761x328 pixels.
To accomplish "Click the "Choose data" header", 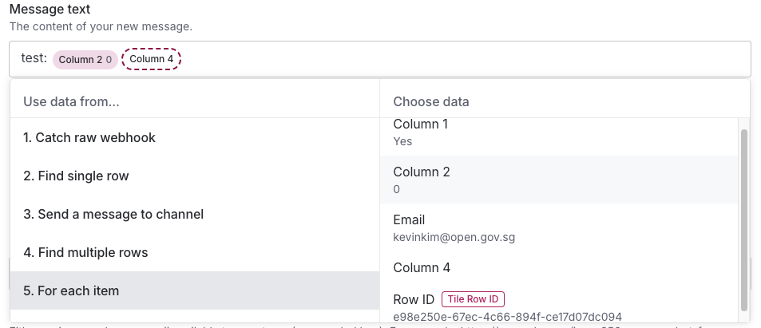I will [431, 101].
